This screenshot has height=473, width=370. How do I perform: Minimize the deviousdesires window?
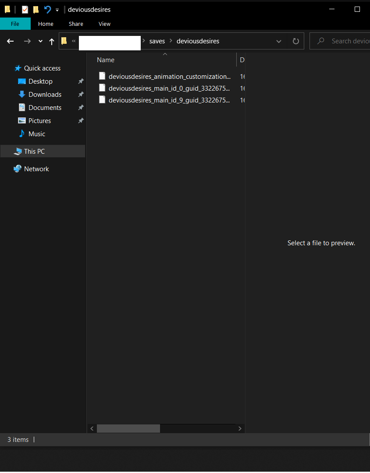[x=332, y=9]
